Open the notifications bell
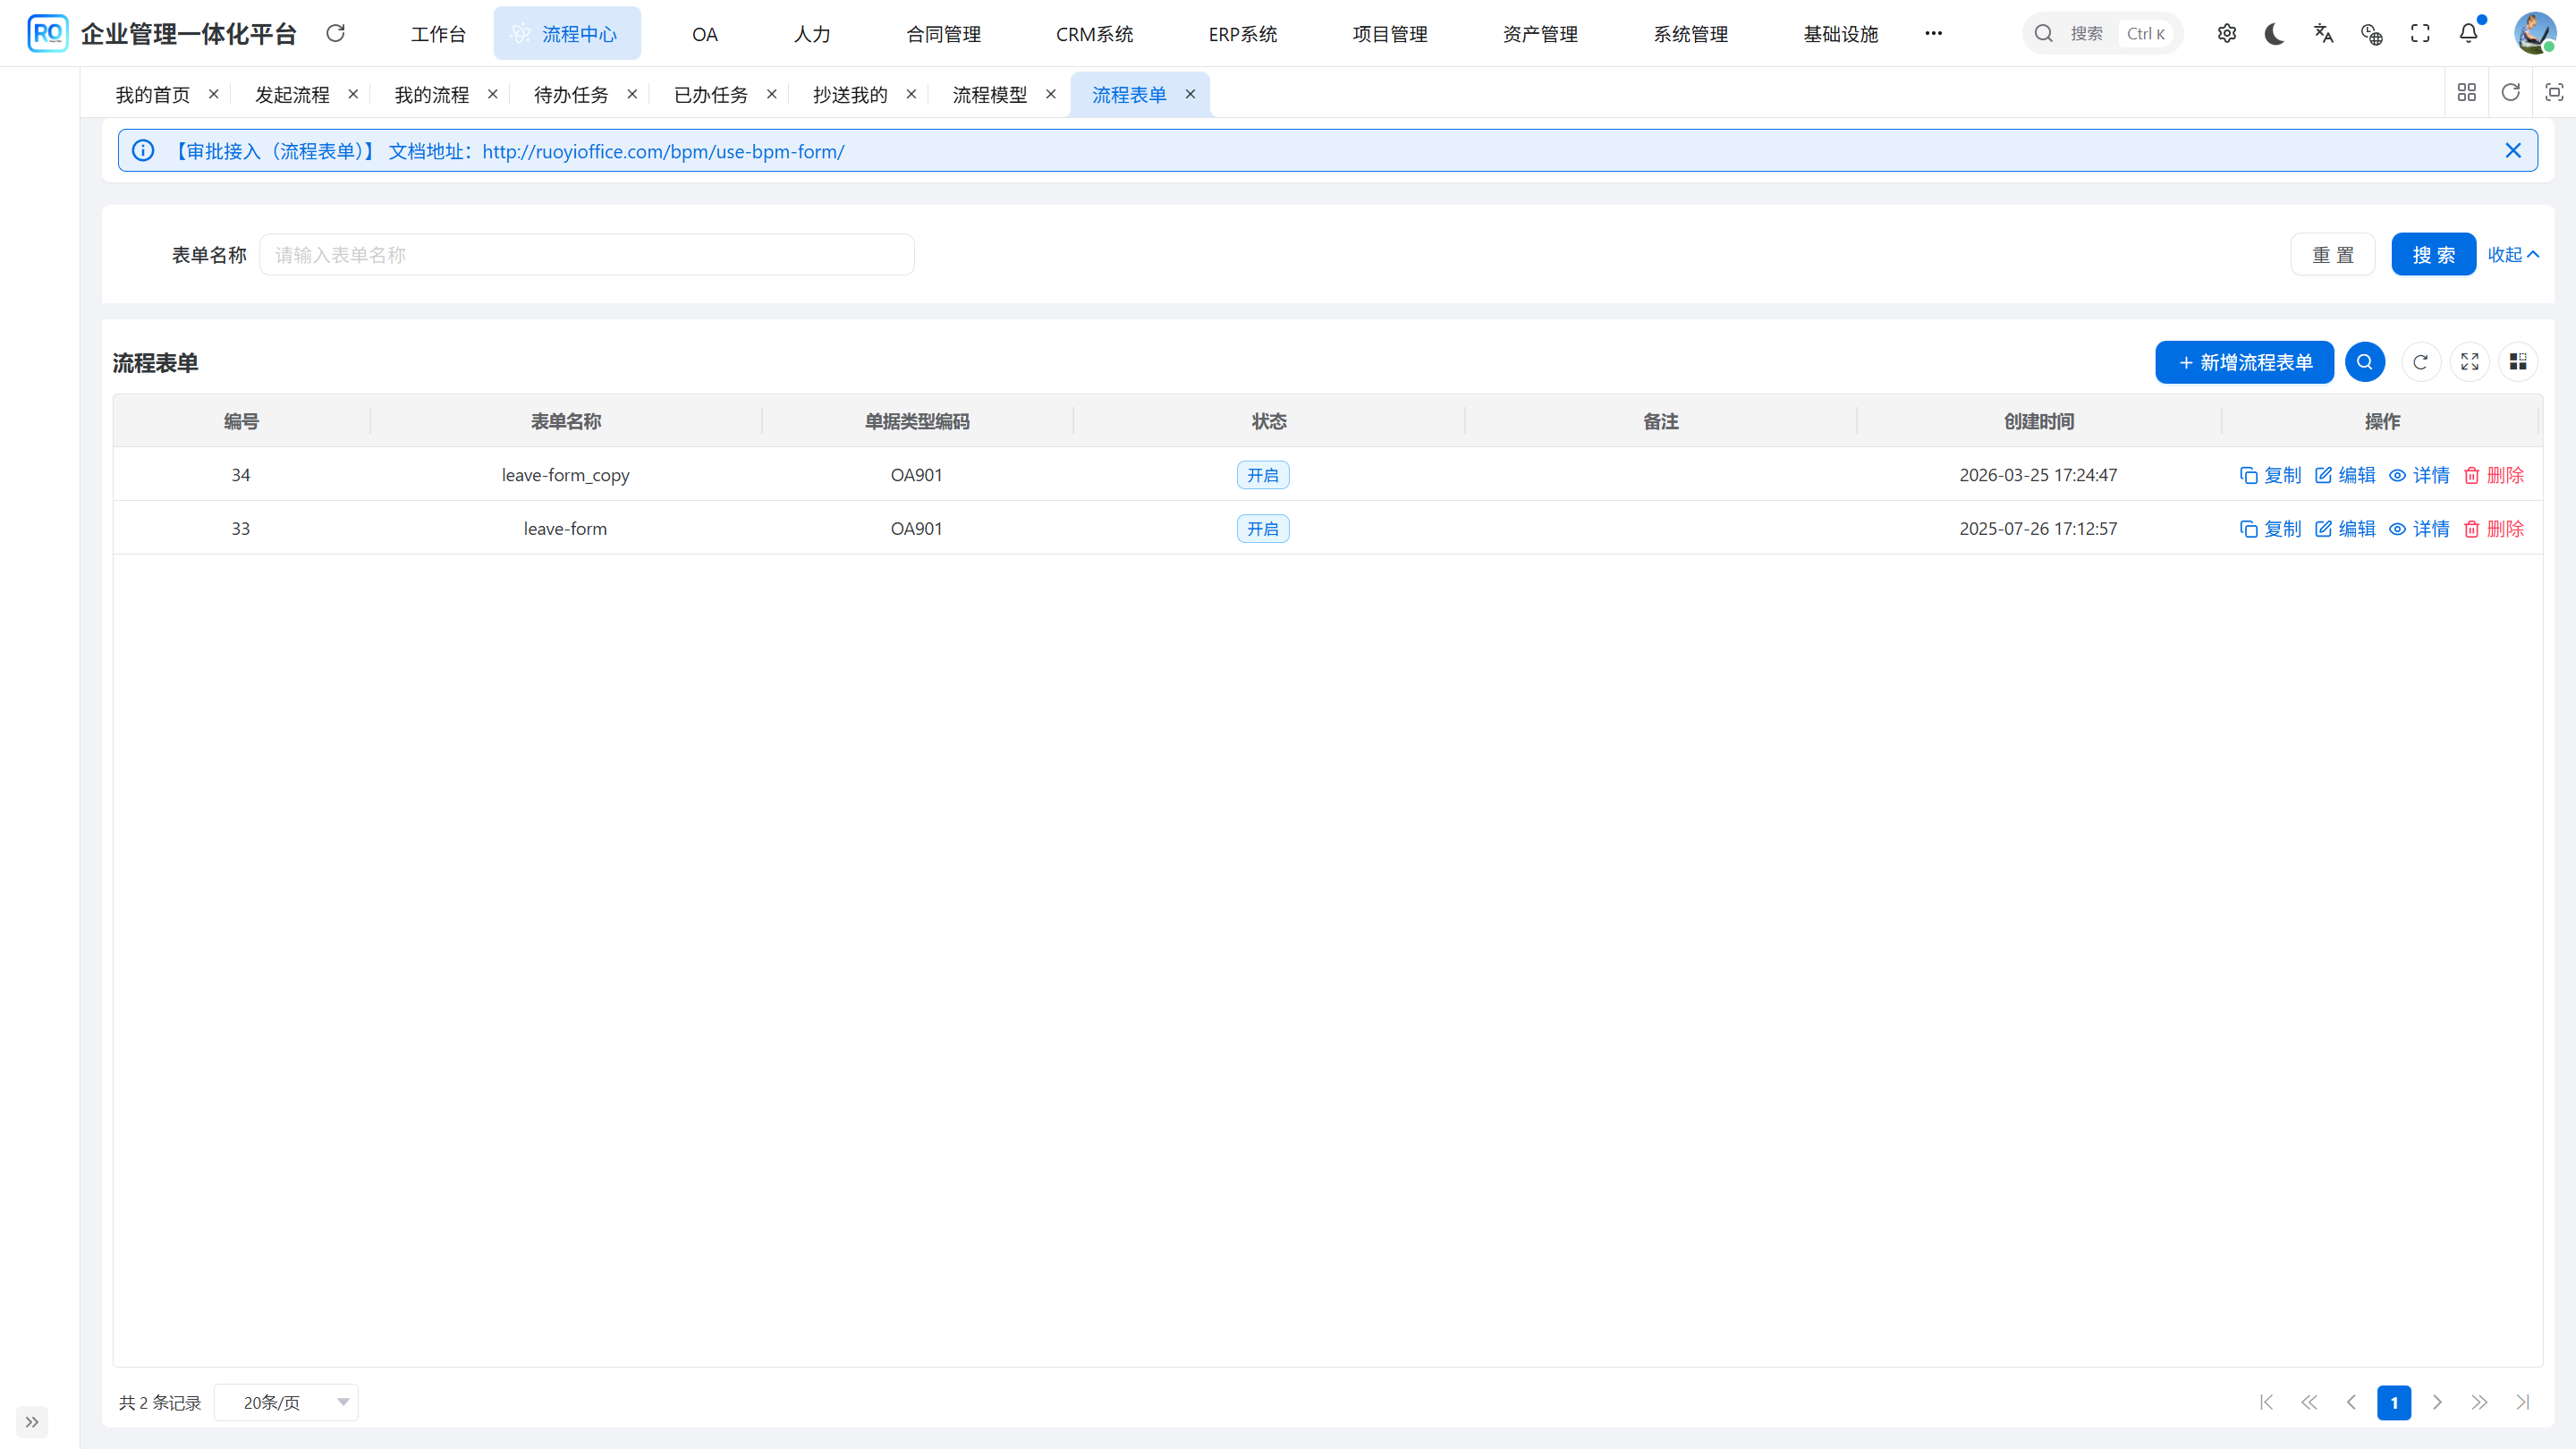Viewport: 2576px width, 1449px height. pos(2468,33)
